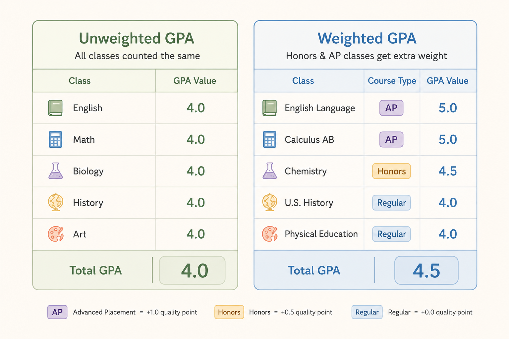Click the palette icon beside Physical Education

click(x=270, y=234)
